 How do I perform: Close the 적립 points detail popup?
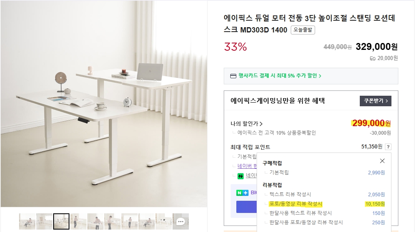(x=382, y=161)
